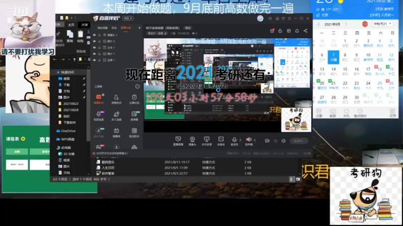Click the start streaming pill button
403x226 pixels.
pyautogui.click(x=299, y=141)
